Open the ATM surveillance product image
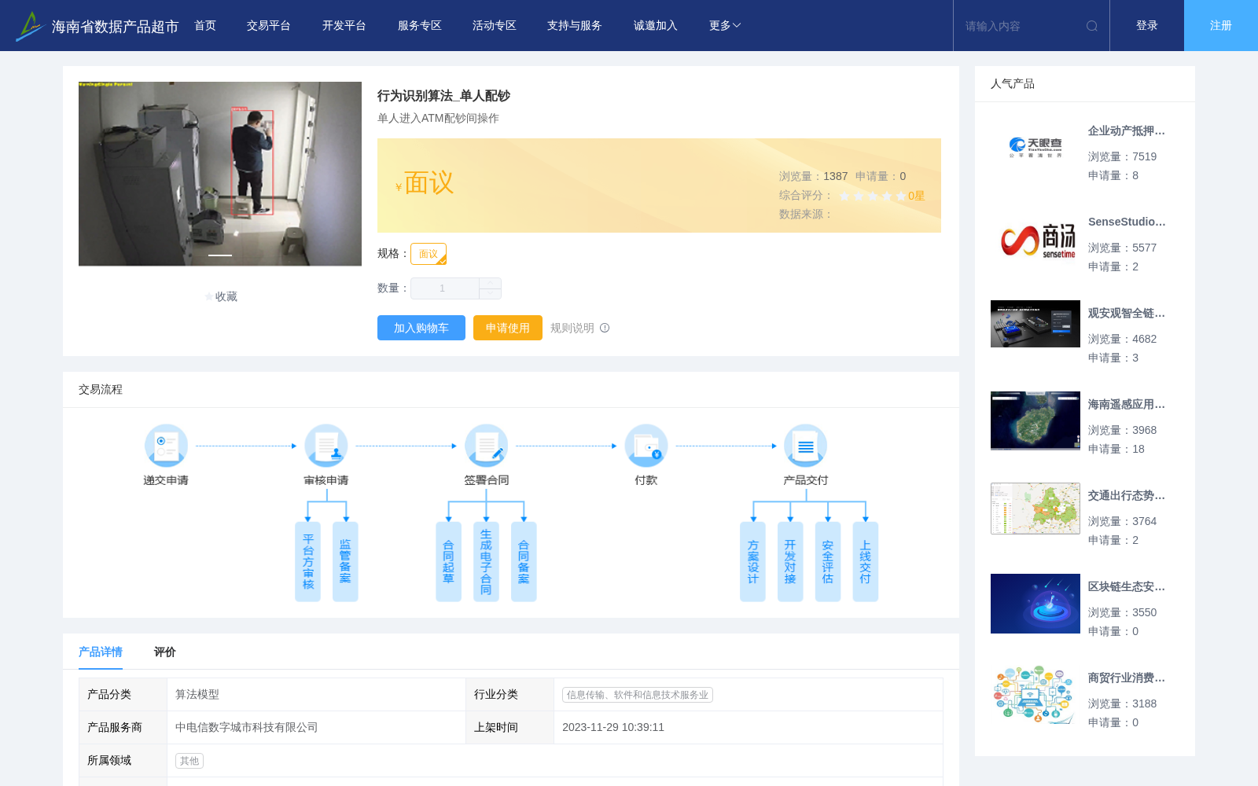This screenshot has width=1258, height=786. (x=220, y=174)
